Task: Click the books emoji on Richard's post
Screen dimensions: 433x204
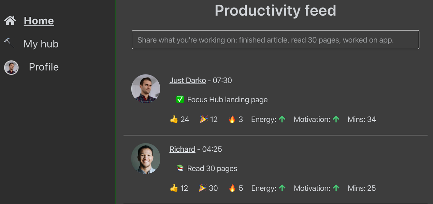Action: tap(180, 168)
